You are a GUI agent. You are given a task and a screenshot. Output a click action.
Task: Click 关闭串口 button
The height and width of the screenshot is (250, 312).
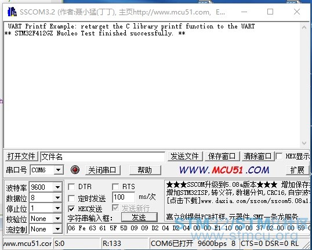[103, 170]
